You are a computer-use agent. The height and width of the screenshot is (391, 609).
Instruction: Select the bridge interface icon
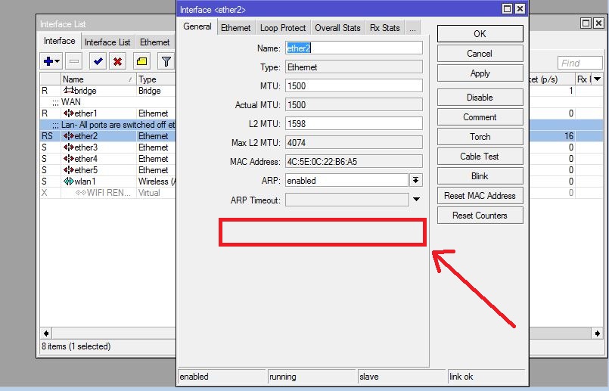69,91
